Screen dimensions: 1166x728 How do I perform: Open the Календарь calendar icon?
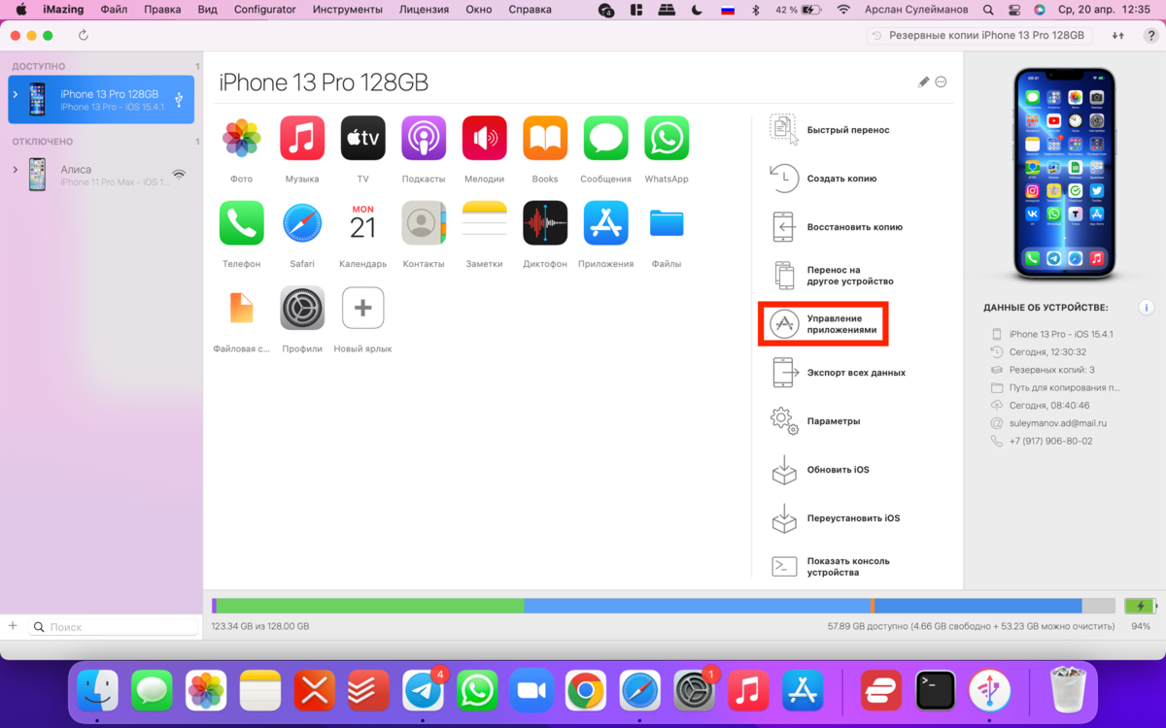point(362,223)
